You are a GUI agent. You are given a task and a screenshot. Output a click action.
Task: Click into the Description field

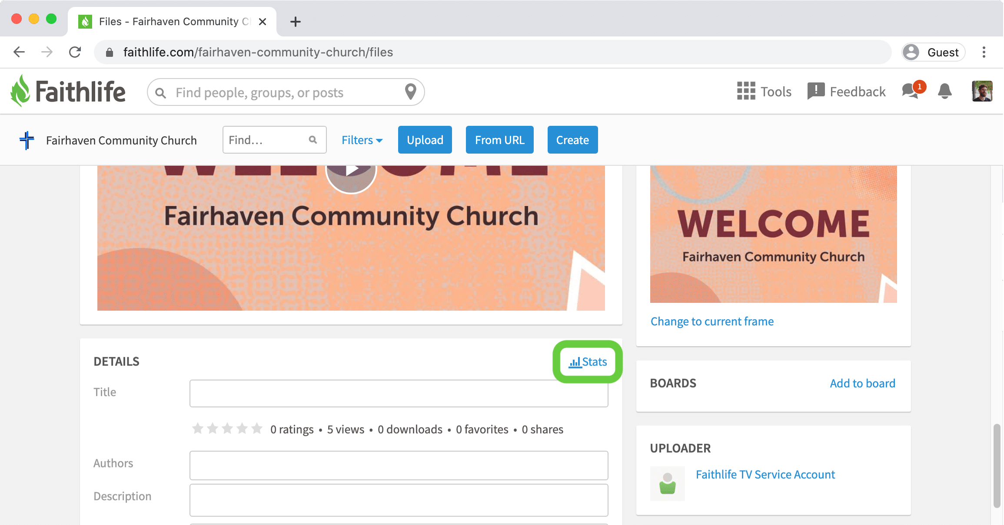point(399,500)
